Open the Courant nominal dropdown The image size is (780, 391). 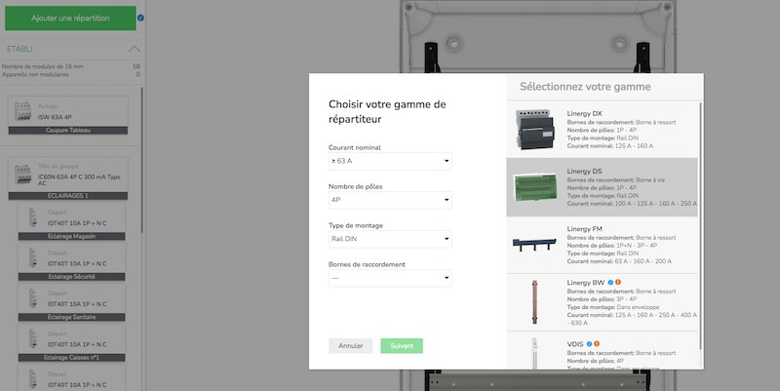[390, 161]
